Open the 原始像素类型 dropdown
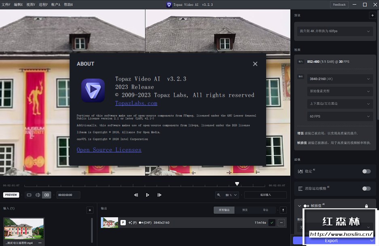 [340, 91]
